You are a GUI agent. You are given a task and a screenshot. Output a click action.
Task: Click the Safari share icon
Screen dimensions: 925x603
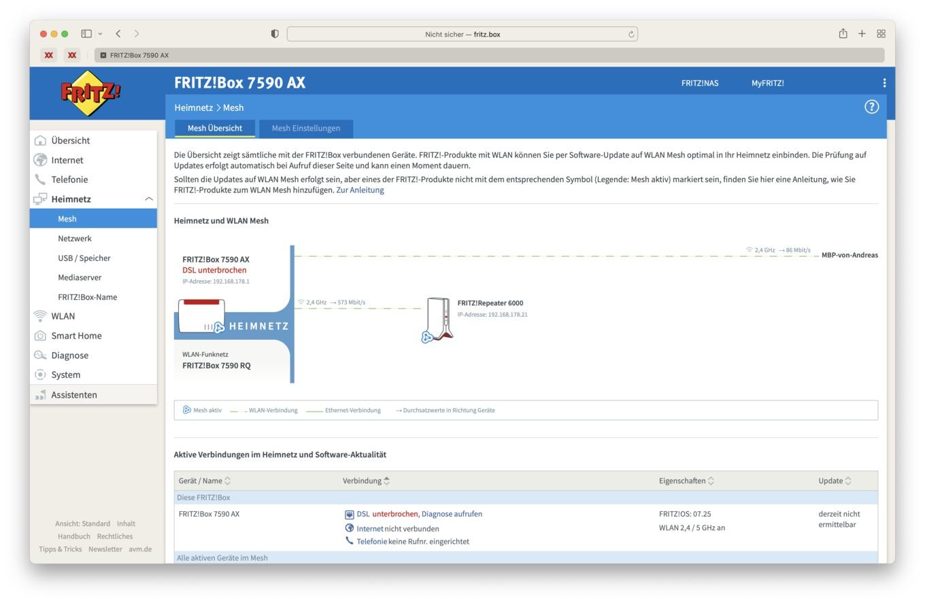pyautogui.click(x=843, y=33)
